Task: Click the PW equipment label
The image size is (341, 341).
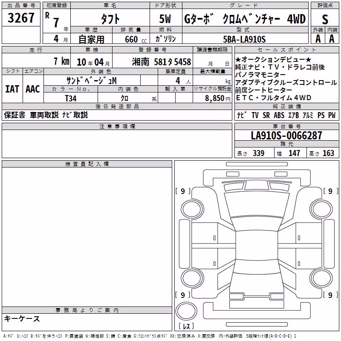Action: 332,115
